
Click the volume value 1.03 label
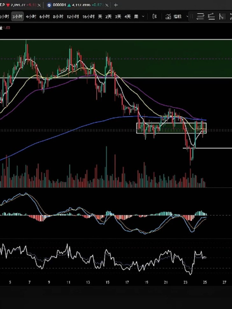coord(7,28)
